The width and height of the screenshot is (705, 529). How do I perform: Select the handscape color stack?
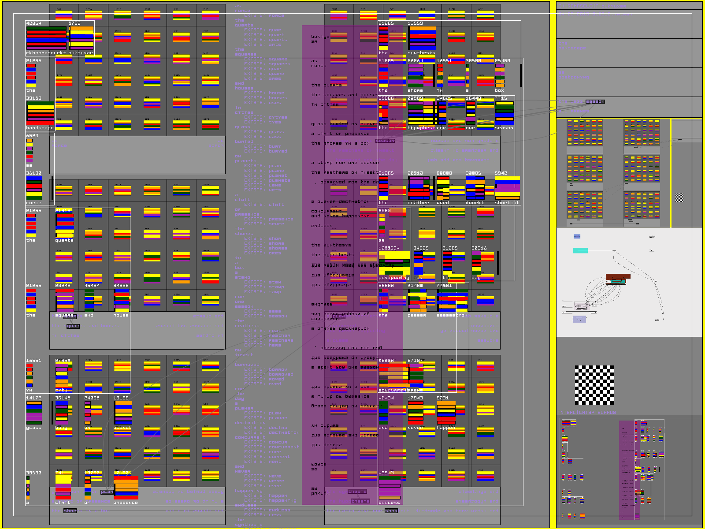[x=41, y=112]
